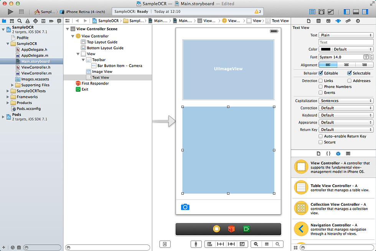Viewport: 376px width, 251px height.
Task: Open the Keyboard type dropdown
Action: click(346, 115)
